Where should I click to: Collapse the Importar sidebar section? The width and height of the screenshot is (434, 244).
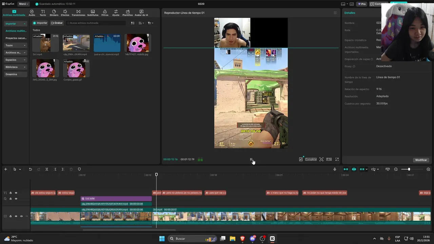(15, 24)
